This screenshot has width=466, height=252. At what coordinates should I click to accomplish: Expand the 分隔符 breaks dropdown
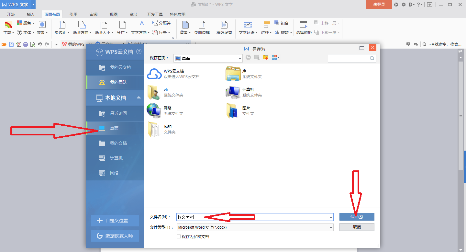point(163,23)
